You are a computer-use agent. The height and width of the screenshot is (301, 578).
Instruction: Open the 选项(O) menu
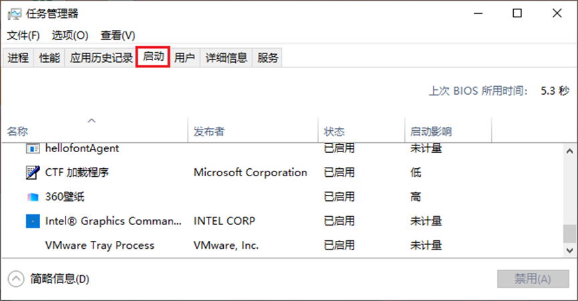(x=70, y=35)
